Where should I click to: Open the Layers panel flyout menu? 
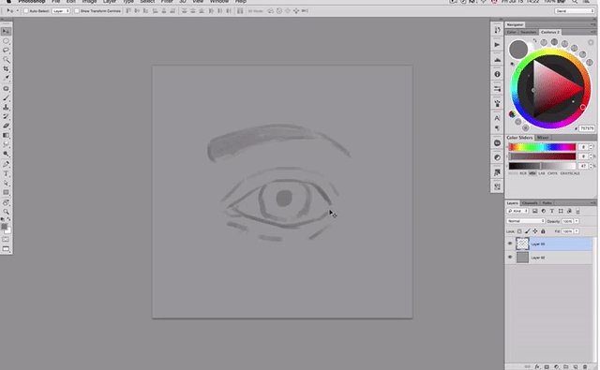(592, 203)
